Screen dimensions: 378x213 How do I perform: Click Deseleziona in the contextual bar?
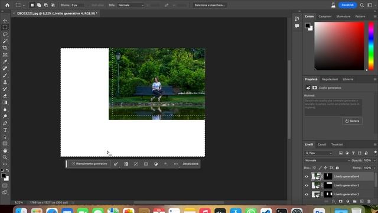point(190,164)
